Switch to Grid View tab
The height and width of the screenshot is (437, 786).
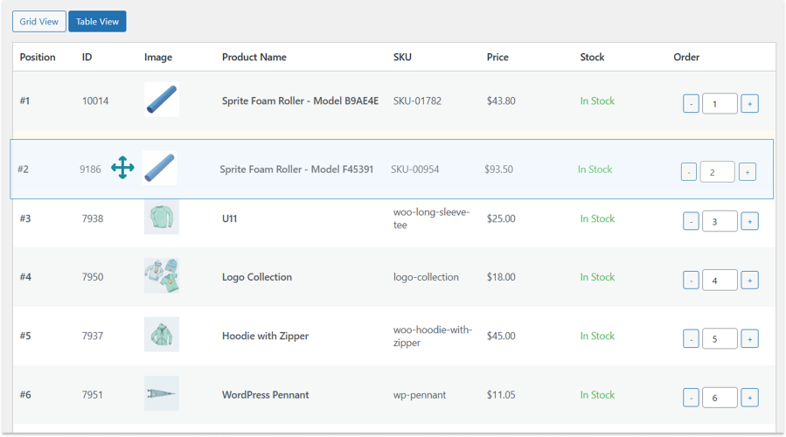point(39,21)
